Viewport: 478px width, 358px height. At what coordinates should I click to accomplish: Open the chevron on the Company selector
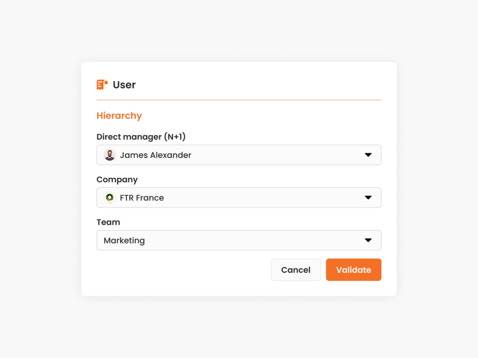click(x=368, y=197)
